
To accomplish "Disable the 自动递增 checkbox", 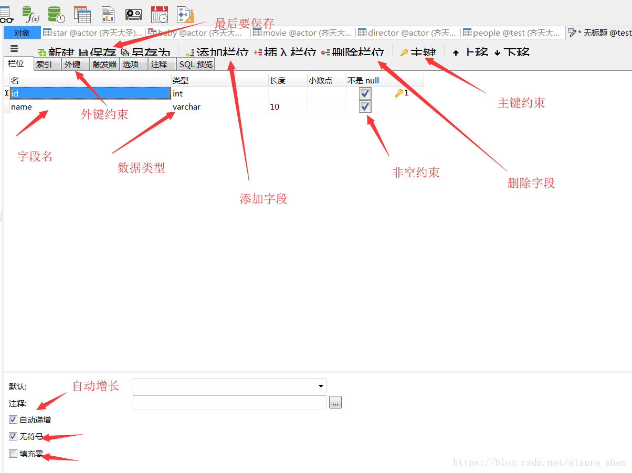I will [x=12, y=420].
